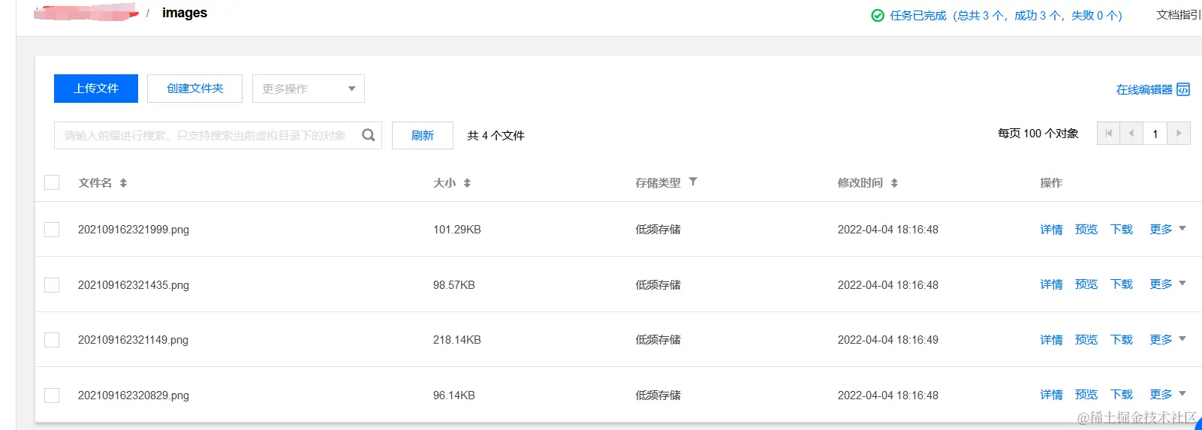Click the 存储类型 column header
Viewport: 1202px width, 430px height.
[658, 183]
